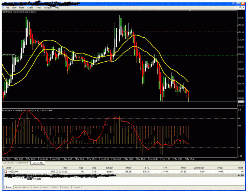246x191 pixels.
Task: Close the chart child window
Action: point(243,7)
